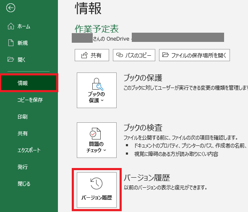This screenshot has width=248, height=212.
Task: Click the link icon on パスのコピー button
Action: (x=120, y=55)
